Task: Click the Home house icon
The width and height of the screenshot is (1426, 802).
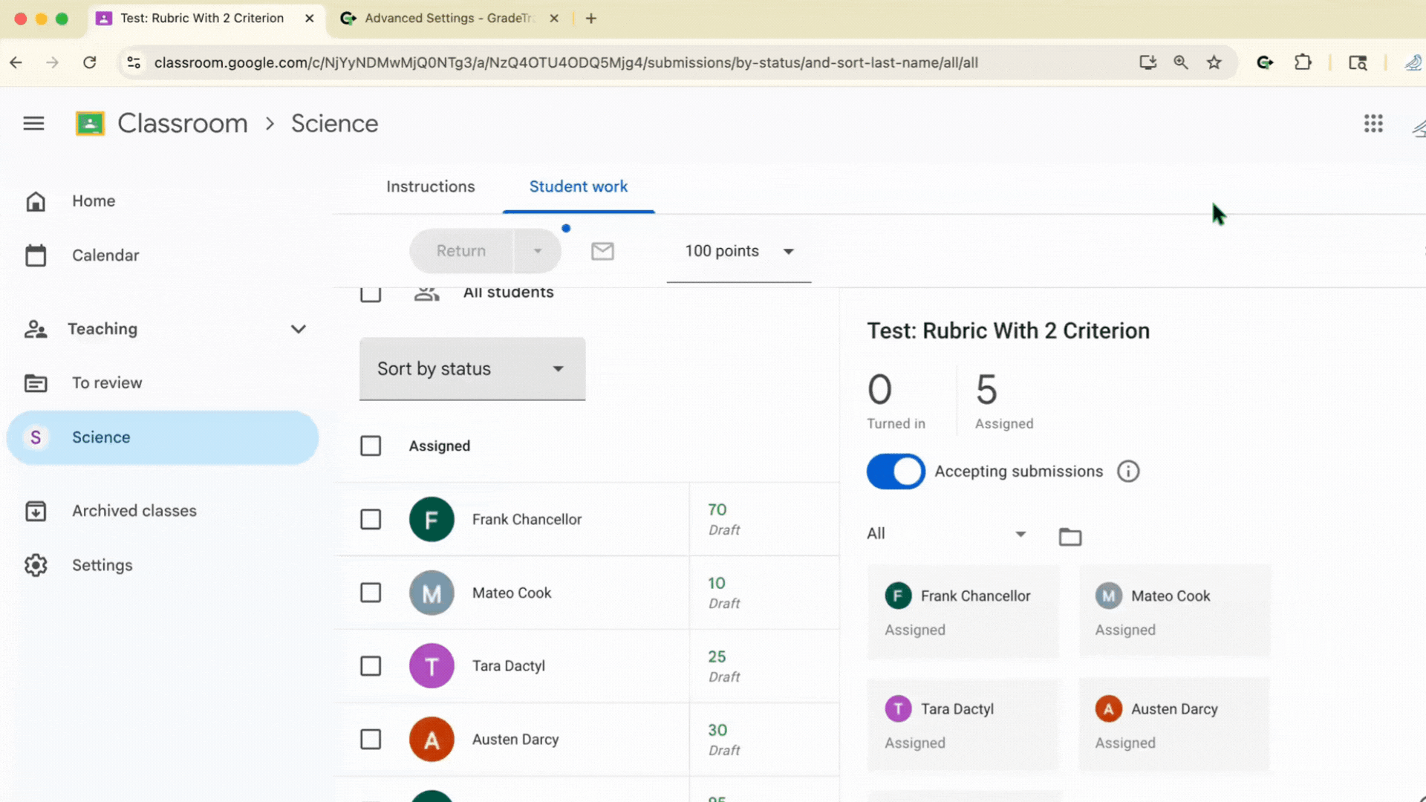Action: (36, 201)
